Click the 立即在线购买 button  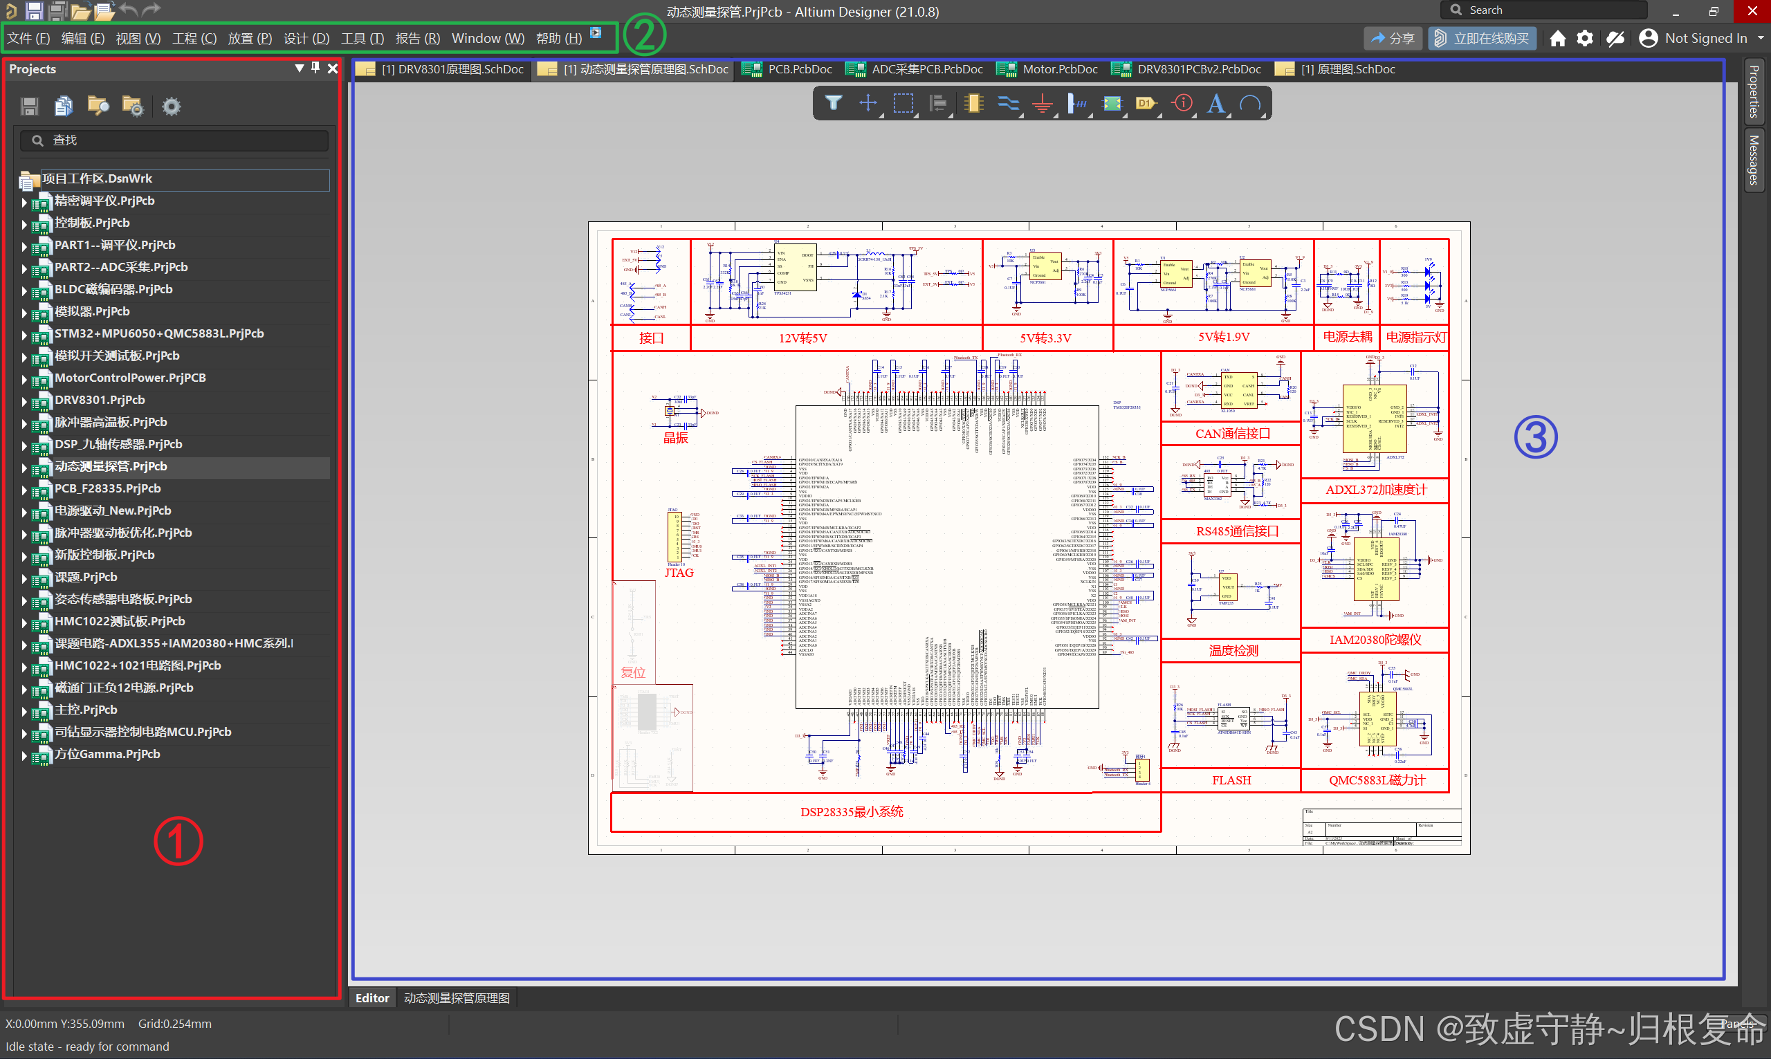coord(1482,39)
